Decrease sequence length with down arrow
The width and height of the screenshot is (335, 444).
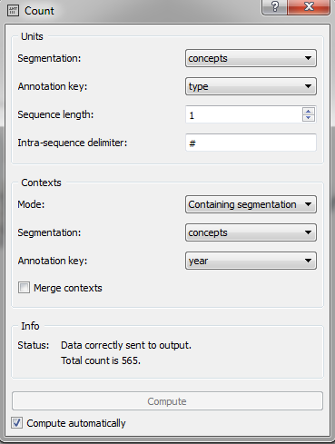coord(309,118)
